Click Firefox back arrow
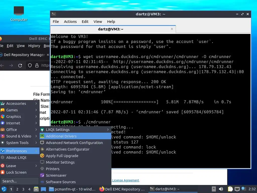257x193 pixels. 2,66
